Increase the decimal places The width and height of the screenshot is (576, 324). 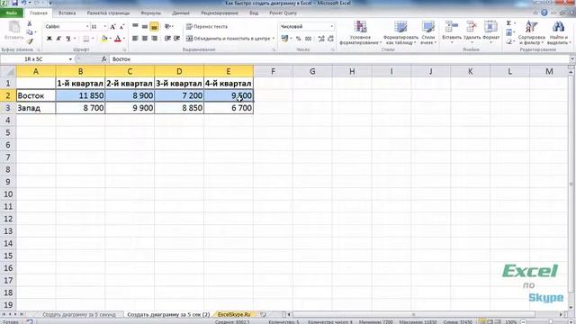click(321, 39)
